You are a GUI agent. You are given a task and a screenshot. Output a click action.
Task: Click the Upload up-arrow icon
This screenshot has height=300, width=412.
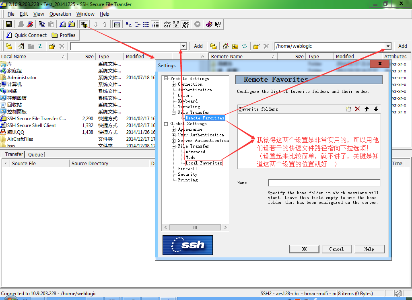(105, 25)
